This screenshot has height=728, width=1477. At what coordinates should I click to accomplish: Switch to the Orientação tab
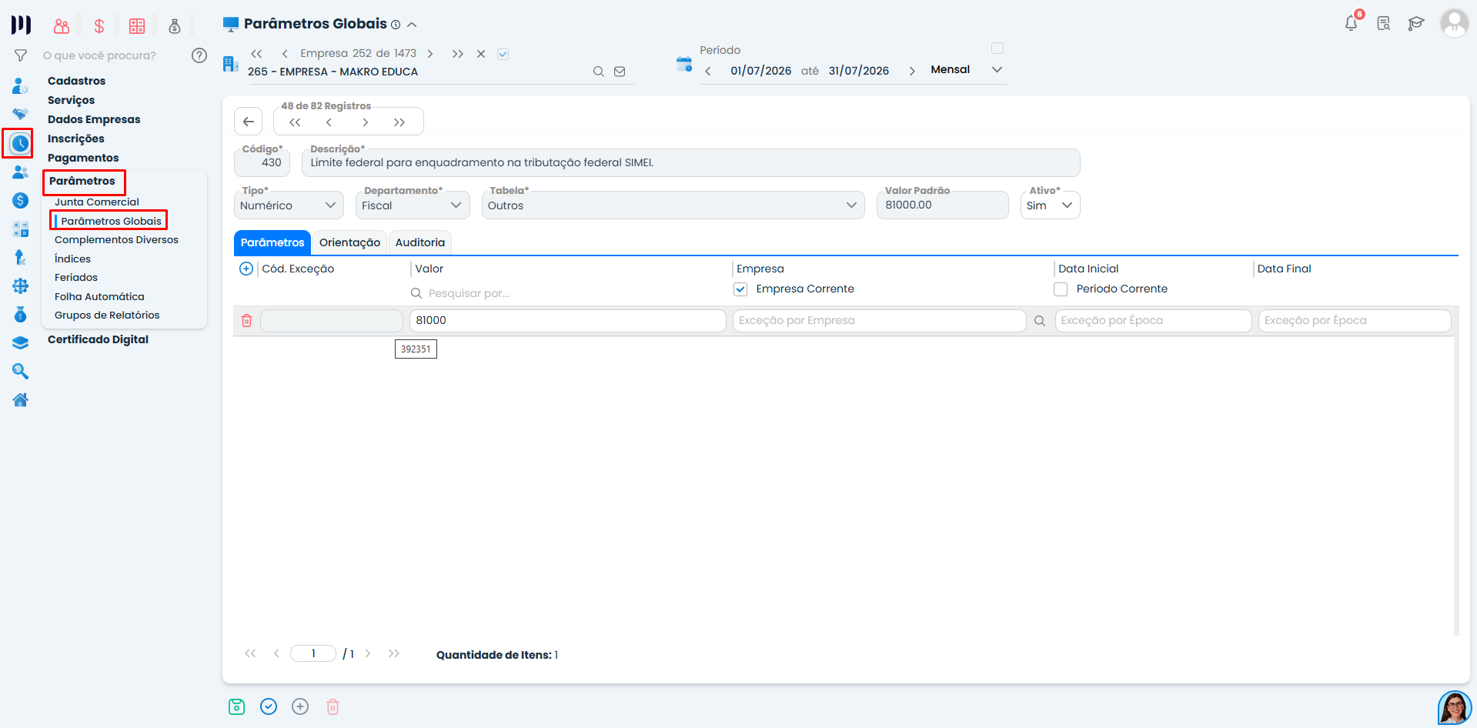click(x=349, y=242)
